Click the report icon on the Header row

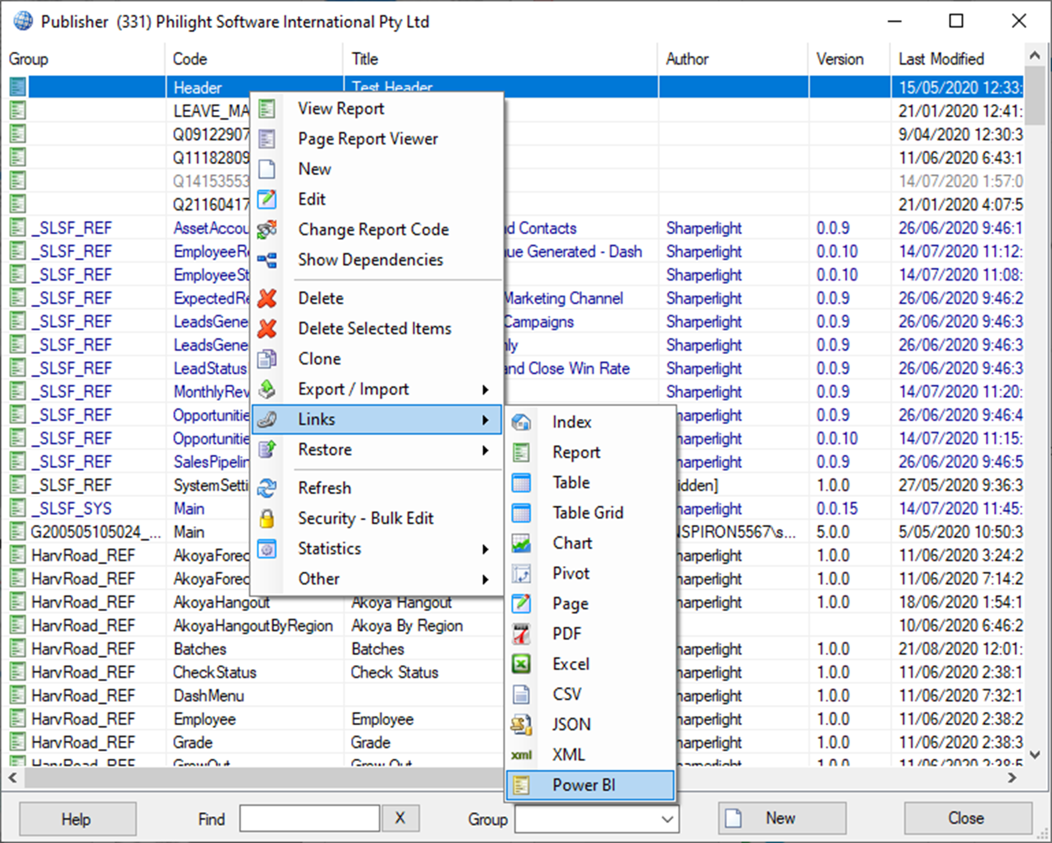[x=18, y=87]
